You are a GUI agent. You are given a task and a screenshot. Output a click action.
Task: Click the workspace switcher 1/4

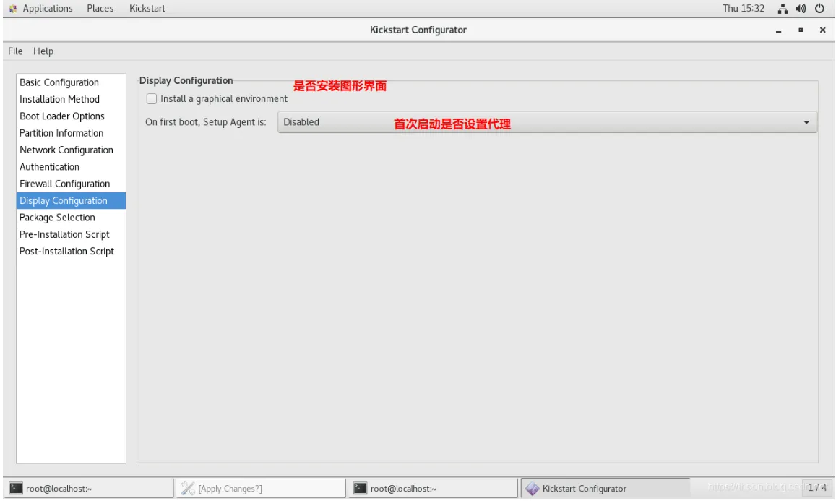pyautogui.click(x=816, y=488)
